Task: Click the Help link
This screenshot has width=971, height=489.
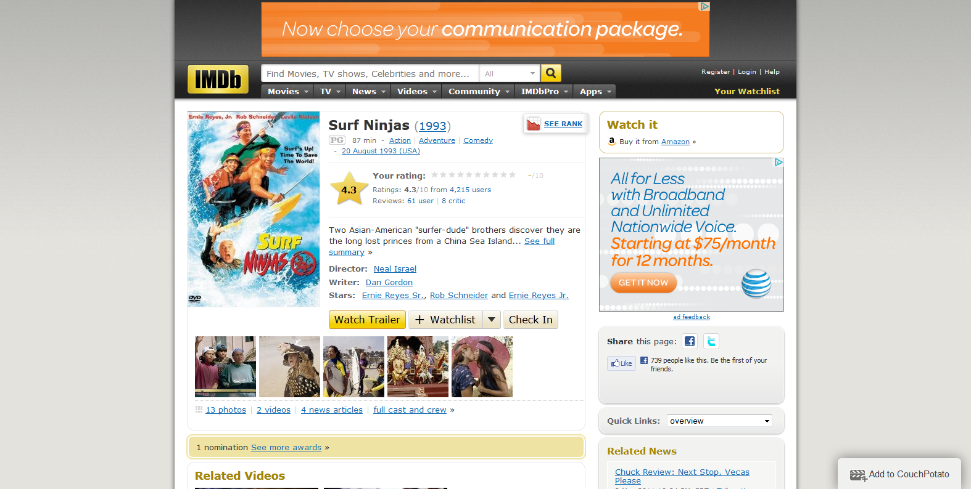Action: coord(772,72)
